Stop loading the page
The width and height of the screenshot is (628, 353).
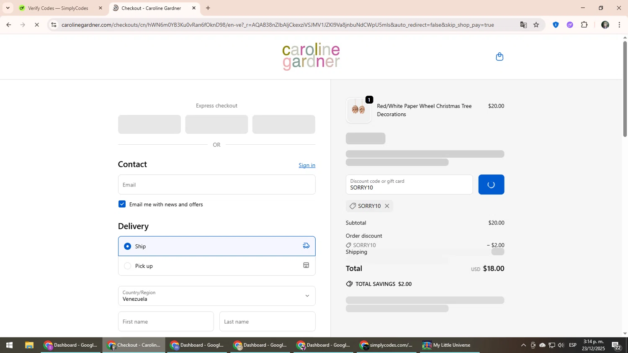click(x=37, y=25)
